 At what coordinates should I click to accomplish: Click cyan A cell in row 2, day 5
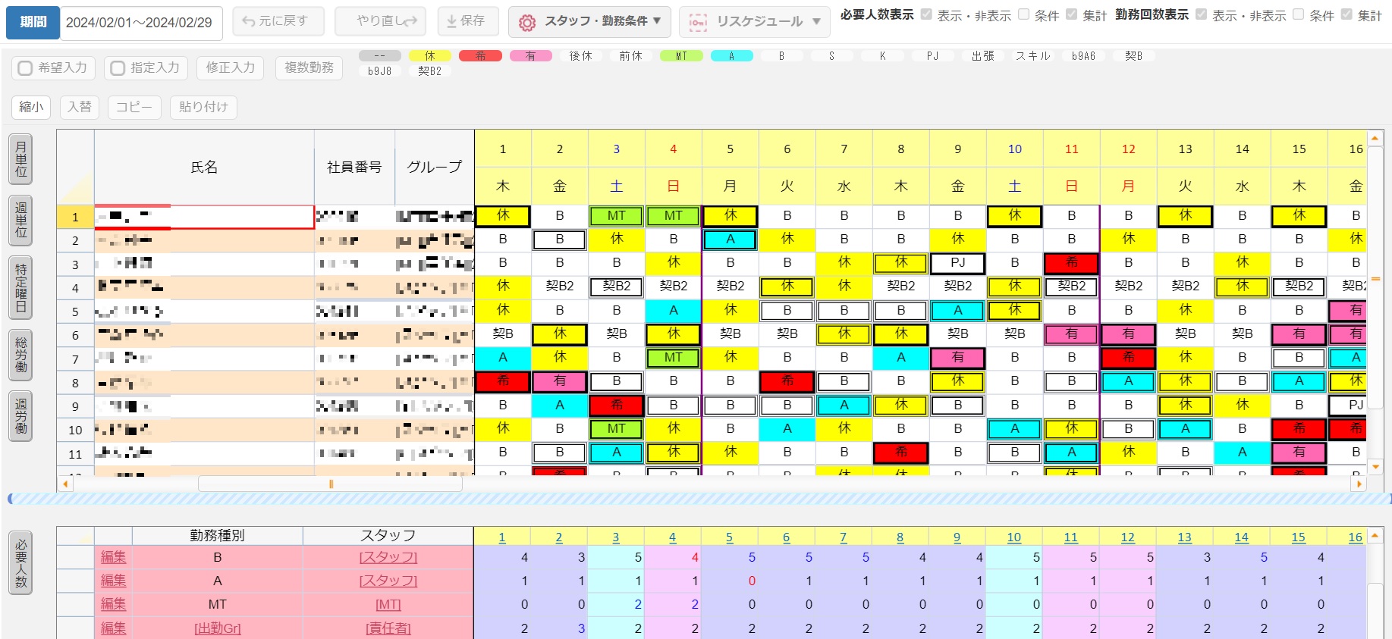coord(731,240)
